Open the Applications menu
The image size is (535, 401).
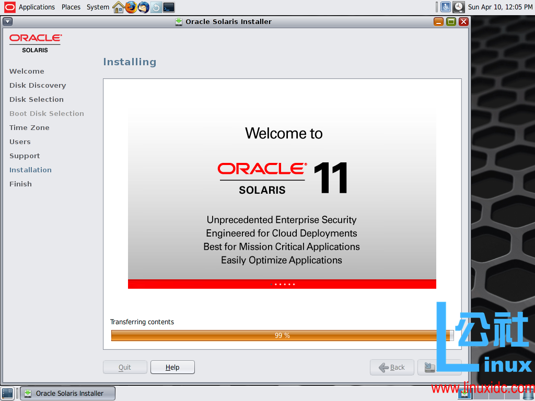pyautogui.click(x=37, y=7)
